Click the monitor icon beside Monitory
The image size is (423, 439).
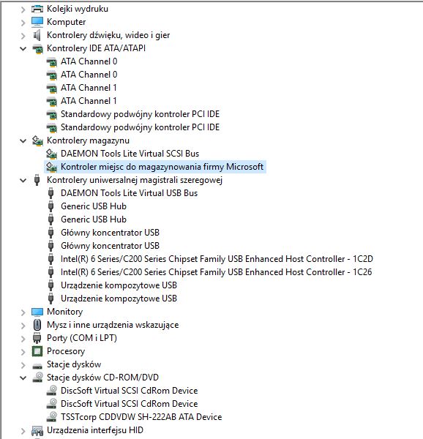[x=37, y=312]
